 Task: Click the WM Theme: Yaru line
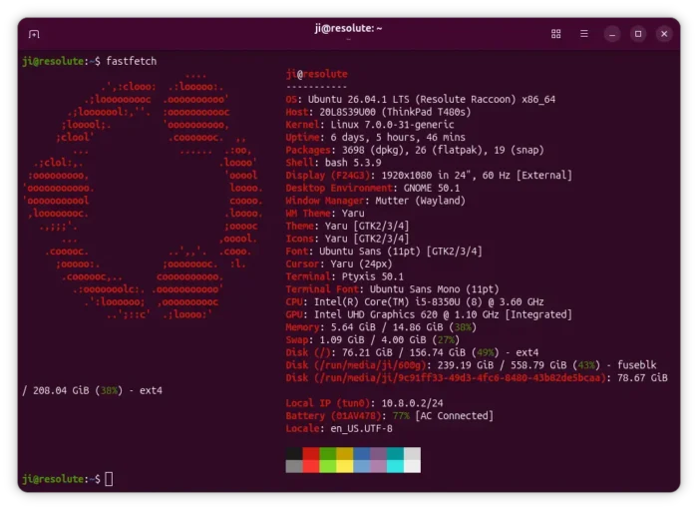point(324,214)
